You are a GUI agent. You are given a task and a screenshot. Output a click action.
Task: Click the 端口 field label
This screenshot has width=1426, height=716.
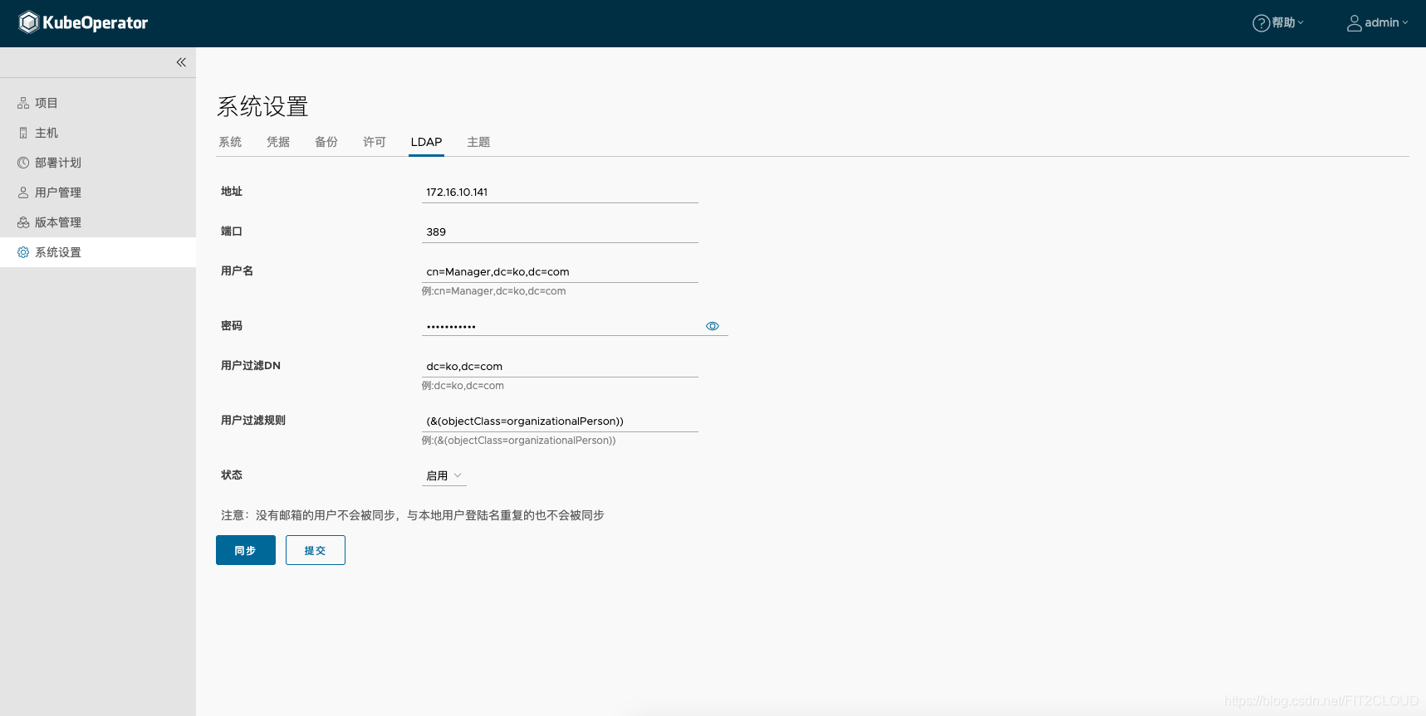tap(232, 231)
